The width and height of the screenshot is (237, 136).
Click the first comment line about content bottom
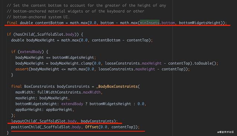pyautogui.click(x=86, y=6)
